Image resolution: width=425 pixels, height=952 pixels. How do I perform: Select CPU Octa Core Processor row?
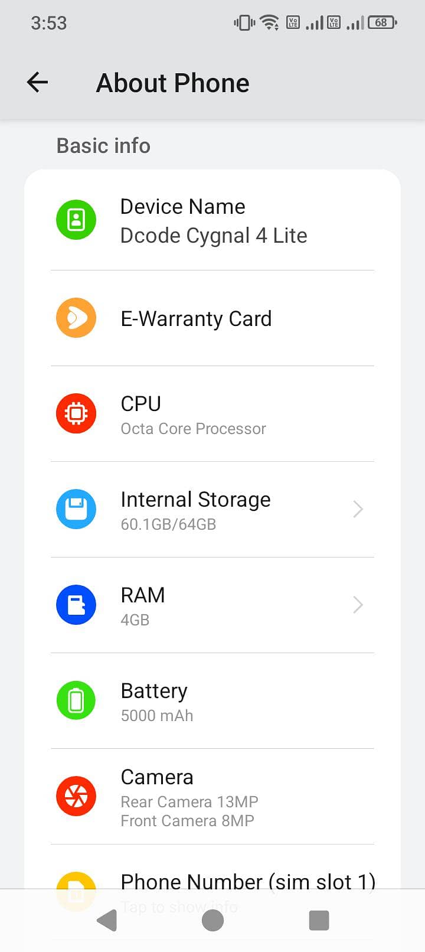pyautogui.click(x=212, y=414)
